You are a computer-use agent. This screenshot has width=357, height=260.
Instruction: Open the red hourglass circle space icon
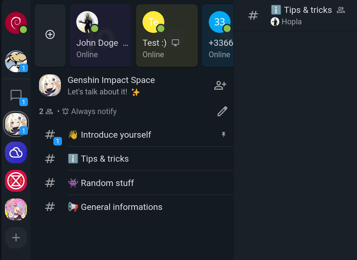(16, 181)
